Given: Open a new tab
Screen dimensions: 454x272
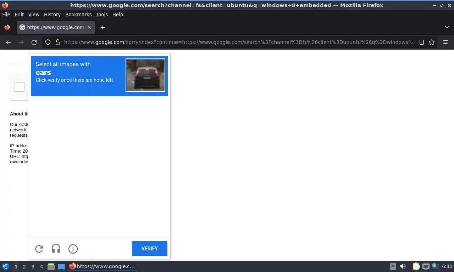Looking at the screenshot, I should point(103,27).
